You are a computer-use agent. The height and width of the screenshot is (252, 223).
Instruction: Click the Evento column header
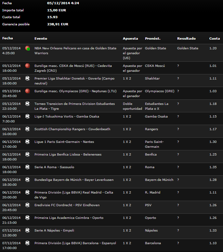[x=41, y=38]
